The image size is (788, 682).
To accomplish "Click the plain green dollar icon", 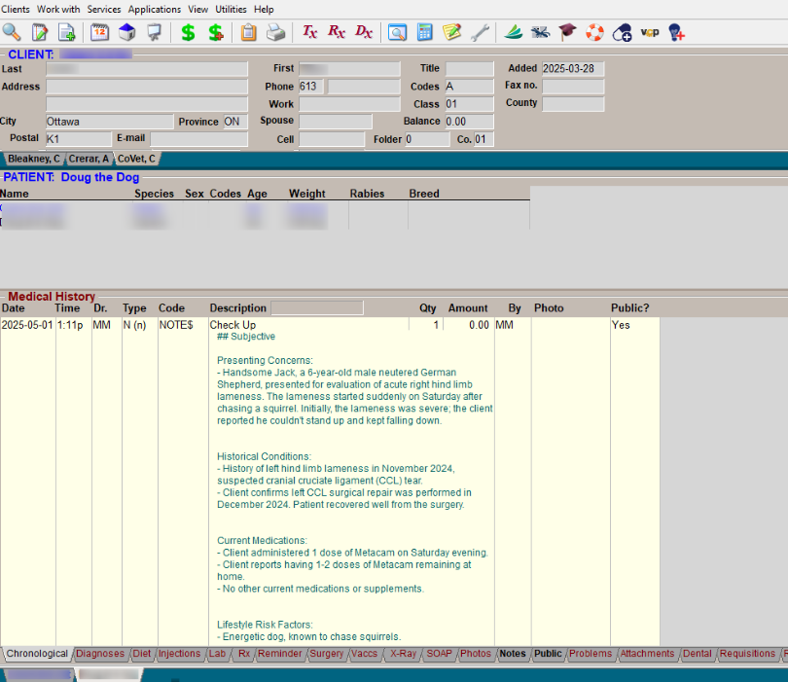I will 188,32.
